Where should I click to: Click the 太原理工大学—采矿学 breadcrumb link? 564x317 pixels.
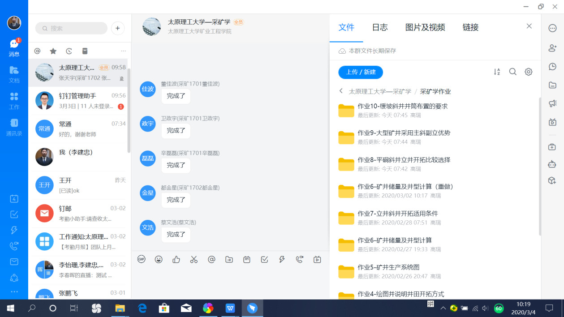point(380,91)
